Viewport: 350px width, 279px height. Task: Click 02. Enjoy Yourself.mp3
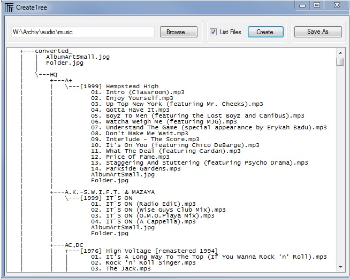coord(132,98)
